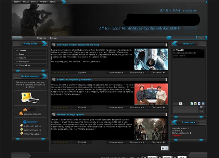219x158 pixels.
Task: Open article 'Crytek на службе у военных'
Action: (x=74, y=80)
